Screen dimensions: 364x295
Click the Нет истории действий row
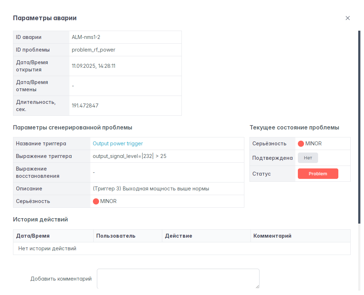point(47,248)
